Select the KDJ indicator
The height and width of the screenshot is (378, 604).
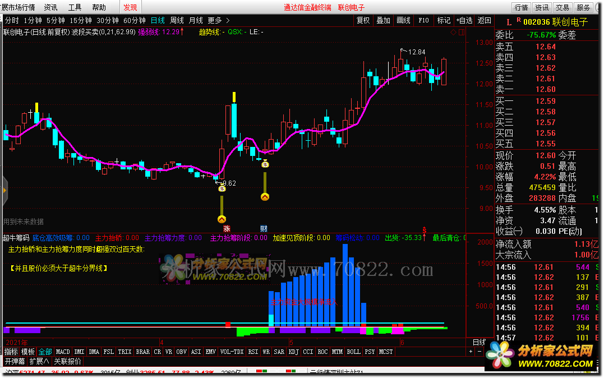(293, 352)
